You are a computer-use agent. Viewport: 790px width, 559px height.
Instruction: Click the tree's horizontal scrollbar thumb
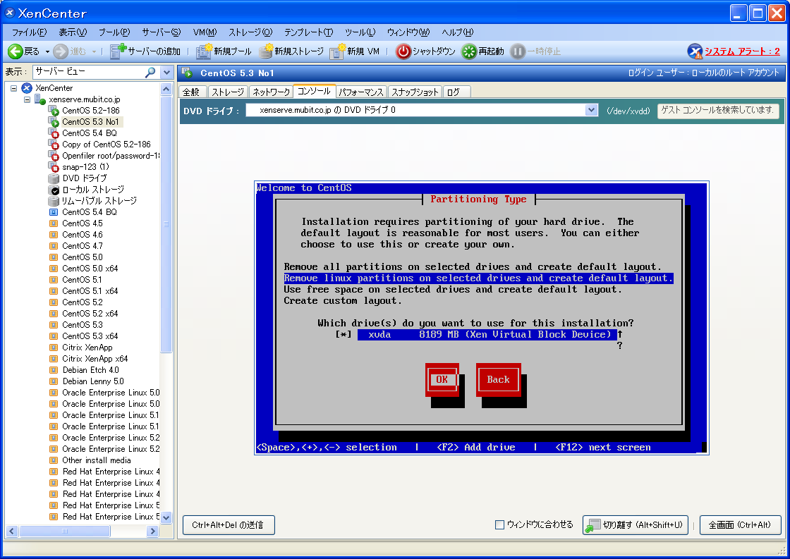click(x=64, y=532)
